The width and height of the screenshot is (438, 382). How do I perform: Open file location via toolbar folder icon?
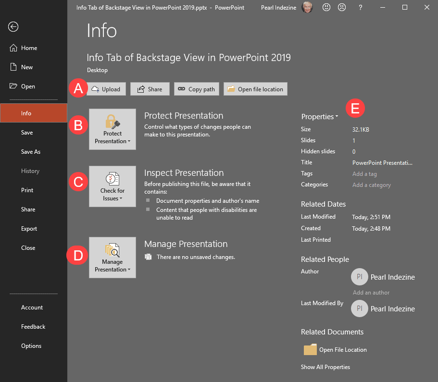pos(232,89)
